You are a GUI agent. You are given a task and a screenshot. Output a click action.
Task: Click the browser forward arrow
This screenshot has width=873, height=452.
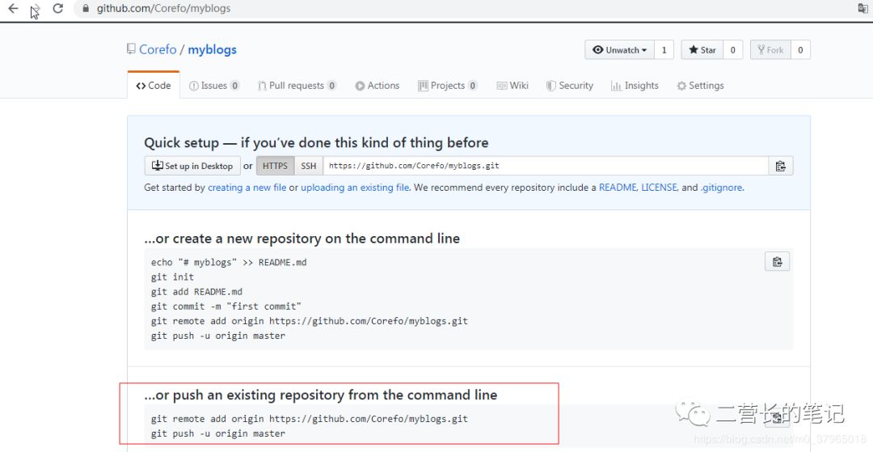pos(35,8)
